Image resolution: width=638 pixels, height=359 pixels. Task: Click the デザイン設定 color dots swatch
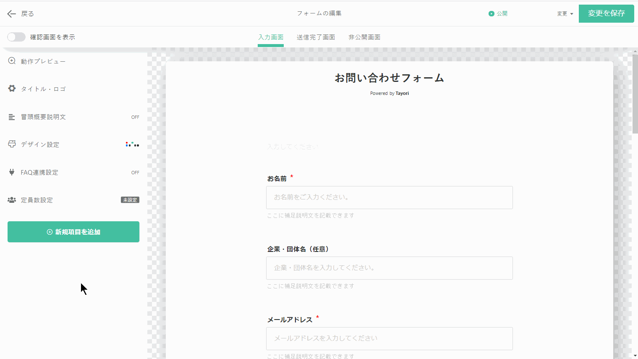(x=132, y=144)
